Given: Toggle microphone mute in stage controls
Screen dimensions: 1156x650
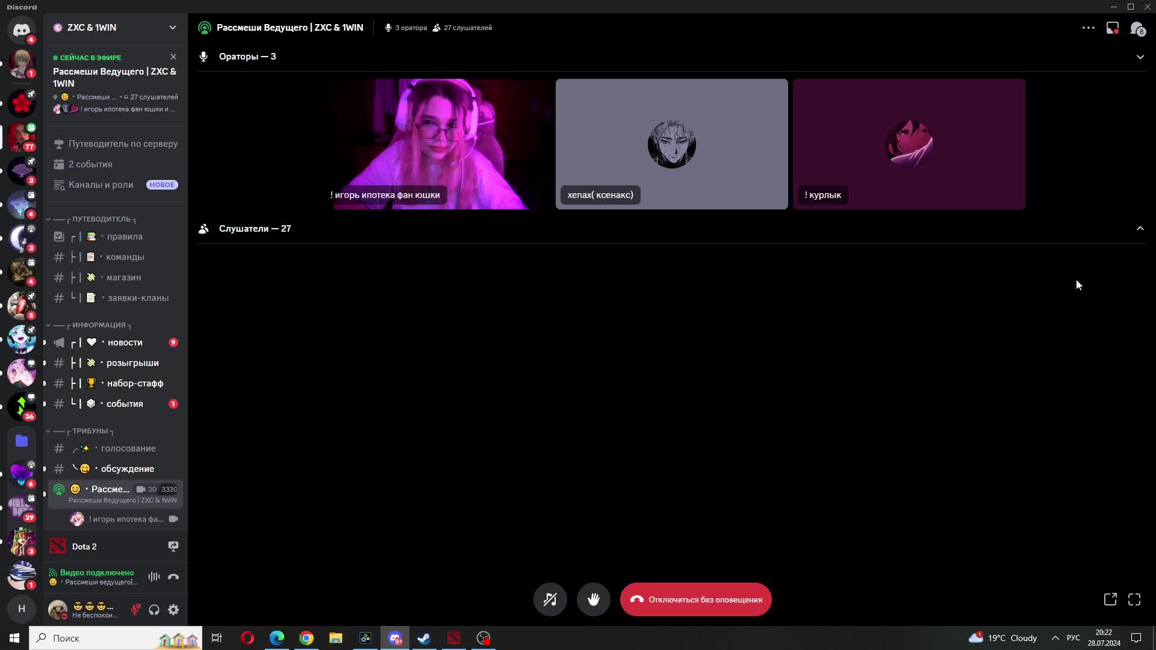Looking at the screenshot, I should pyautogui.click(x=550, y=599).
